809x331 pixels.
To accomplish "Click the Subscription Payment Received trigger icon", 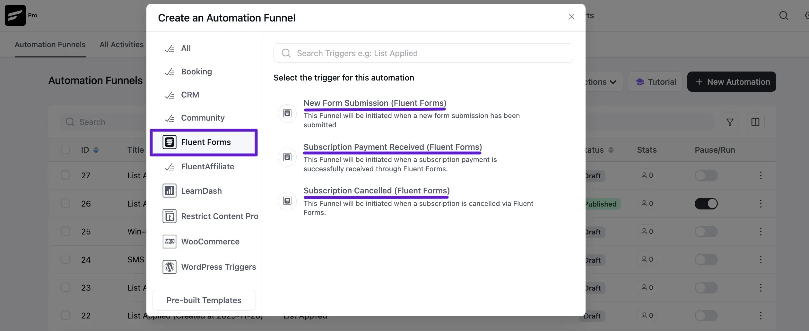I will [287, 157].
